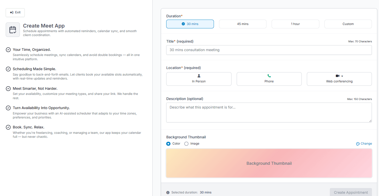Click the video camera icon for Web conferencing

[338, 76]
